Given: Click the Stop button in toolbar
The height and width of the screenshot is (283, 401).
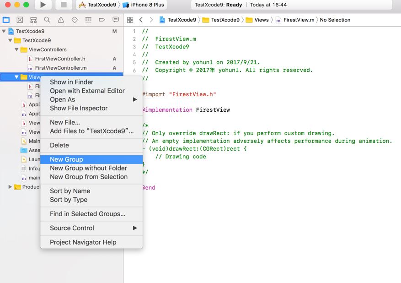Looking at the screenshot, I should [64, 5].
